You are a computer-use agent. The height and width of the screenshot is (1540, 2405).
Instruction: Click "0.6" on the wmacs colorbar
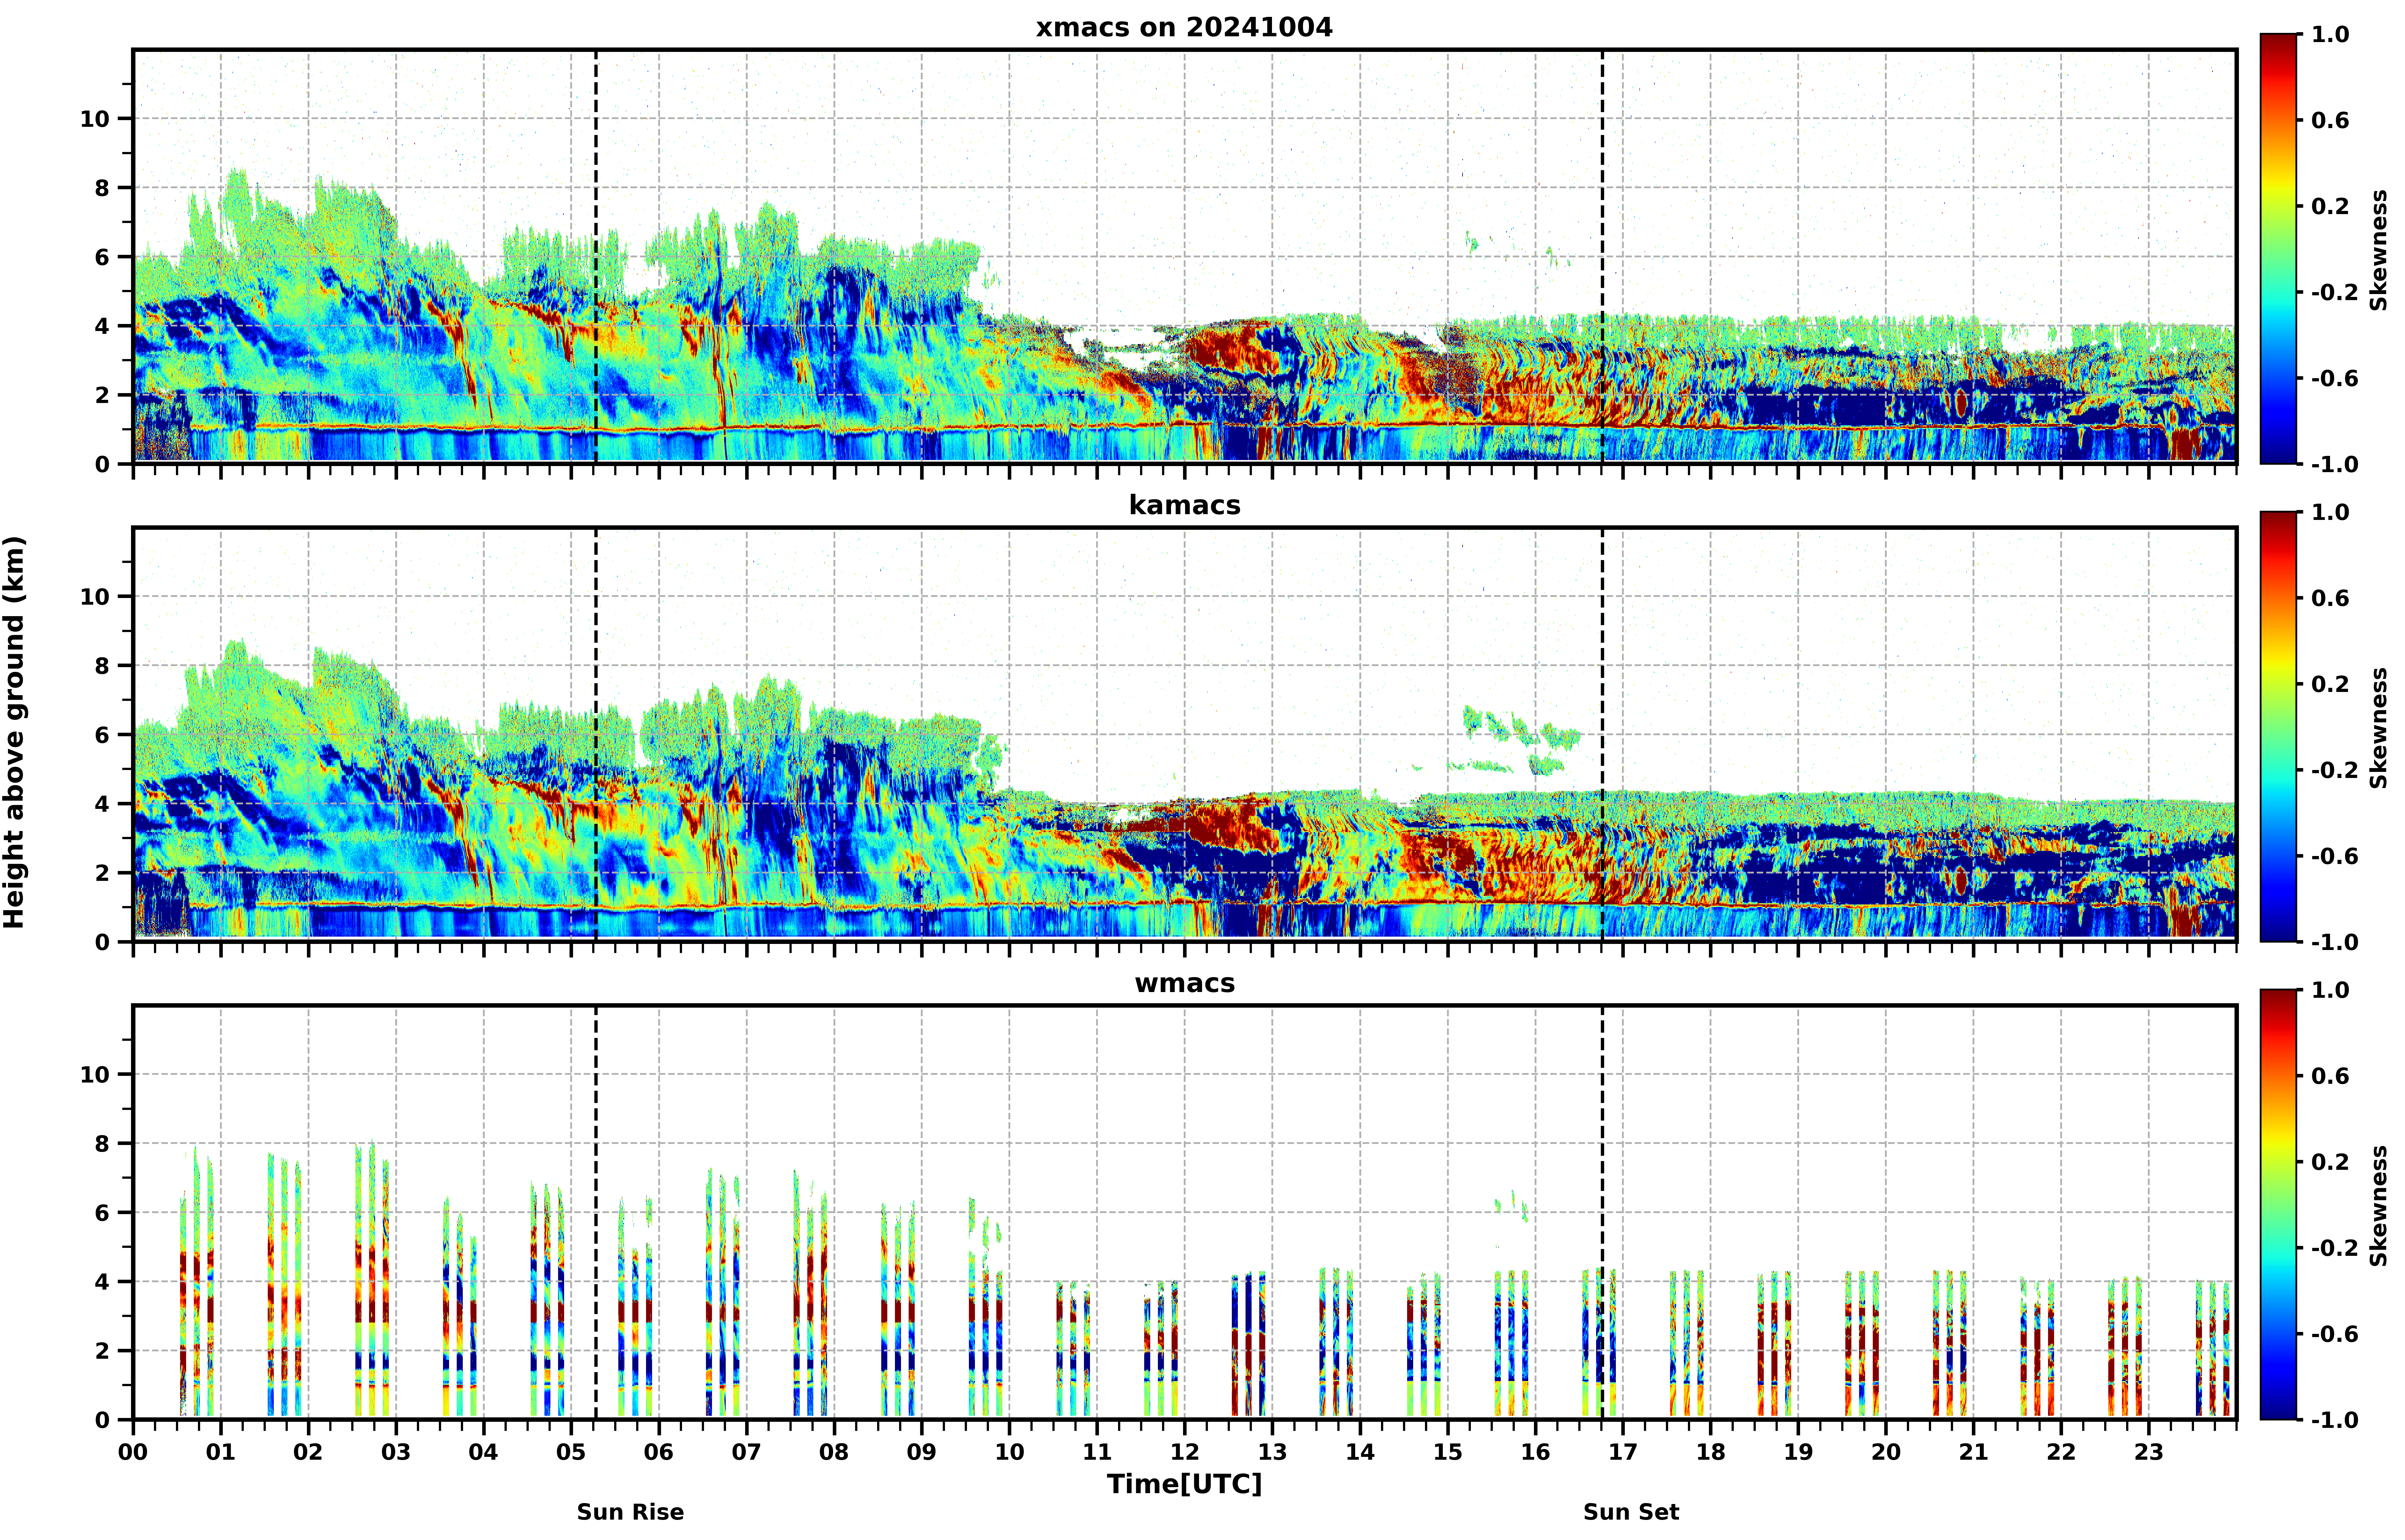(2330, 1076)
